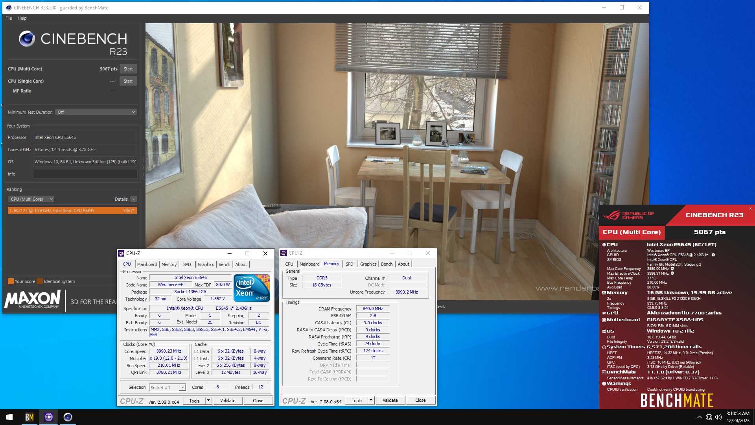Click the info icon beside CPUID in BenchMate
This screenshot has height=425, width=755.
coord(713,255)
